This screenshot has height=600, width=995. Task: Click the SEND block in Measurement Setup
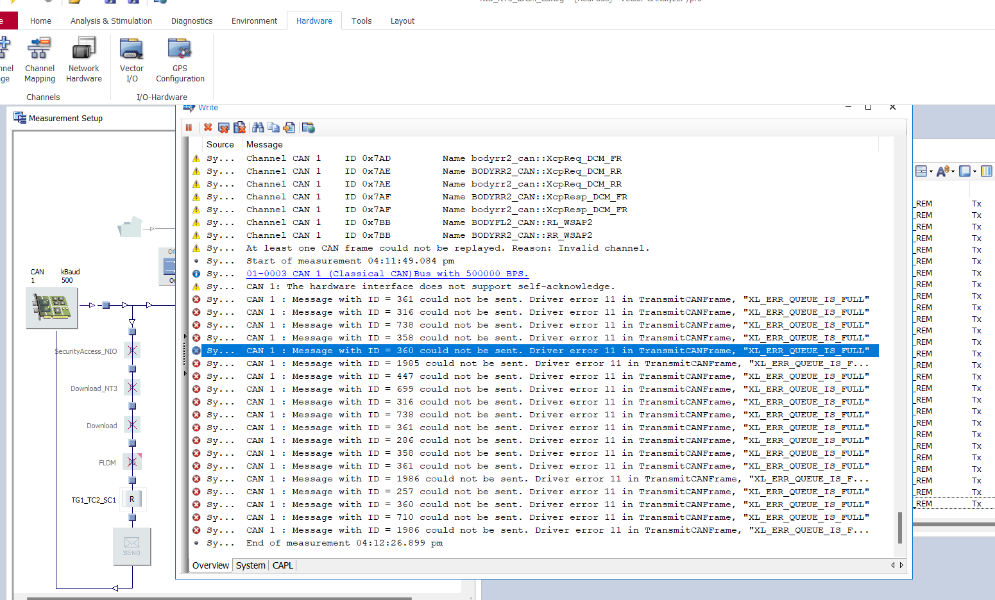(132, 546)
